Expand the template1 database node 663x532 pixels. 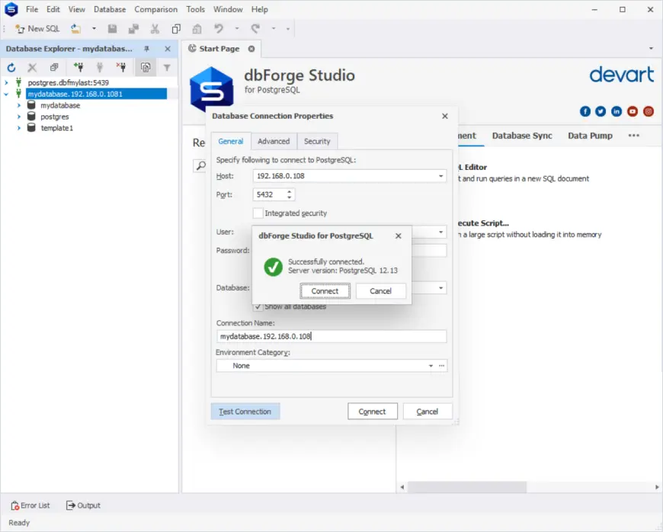click(x=19, y=128)
